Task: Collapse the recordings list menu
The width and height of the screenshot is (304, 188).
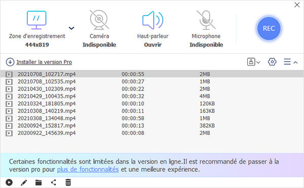Action: tap(290, 62)
